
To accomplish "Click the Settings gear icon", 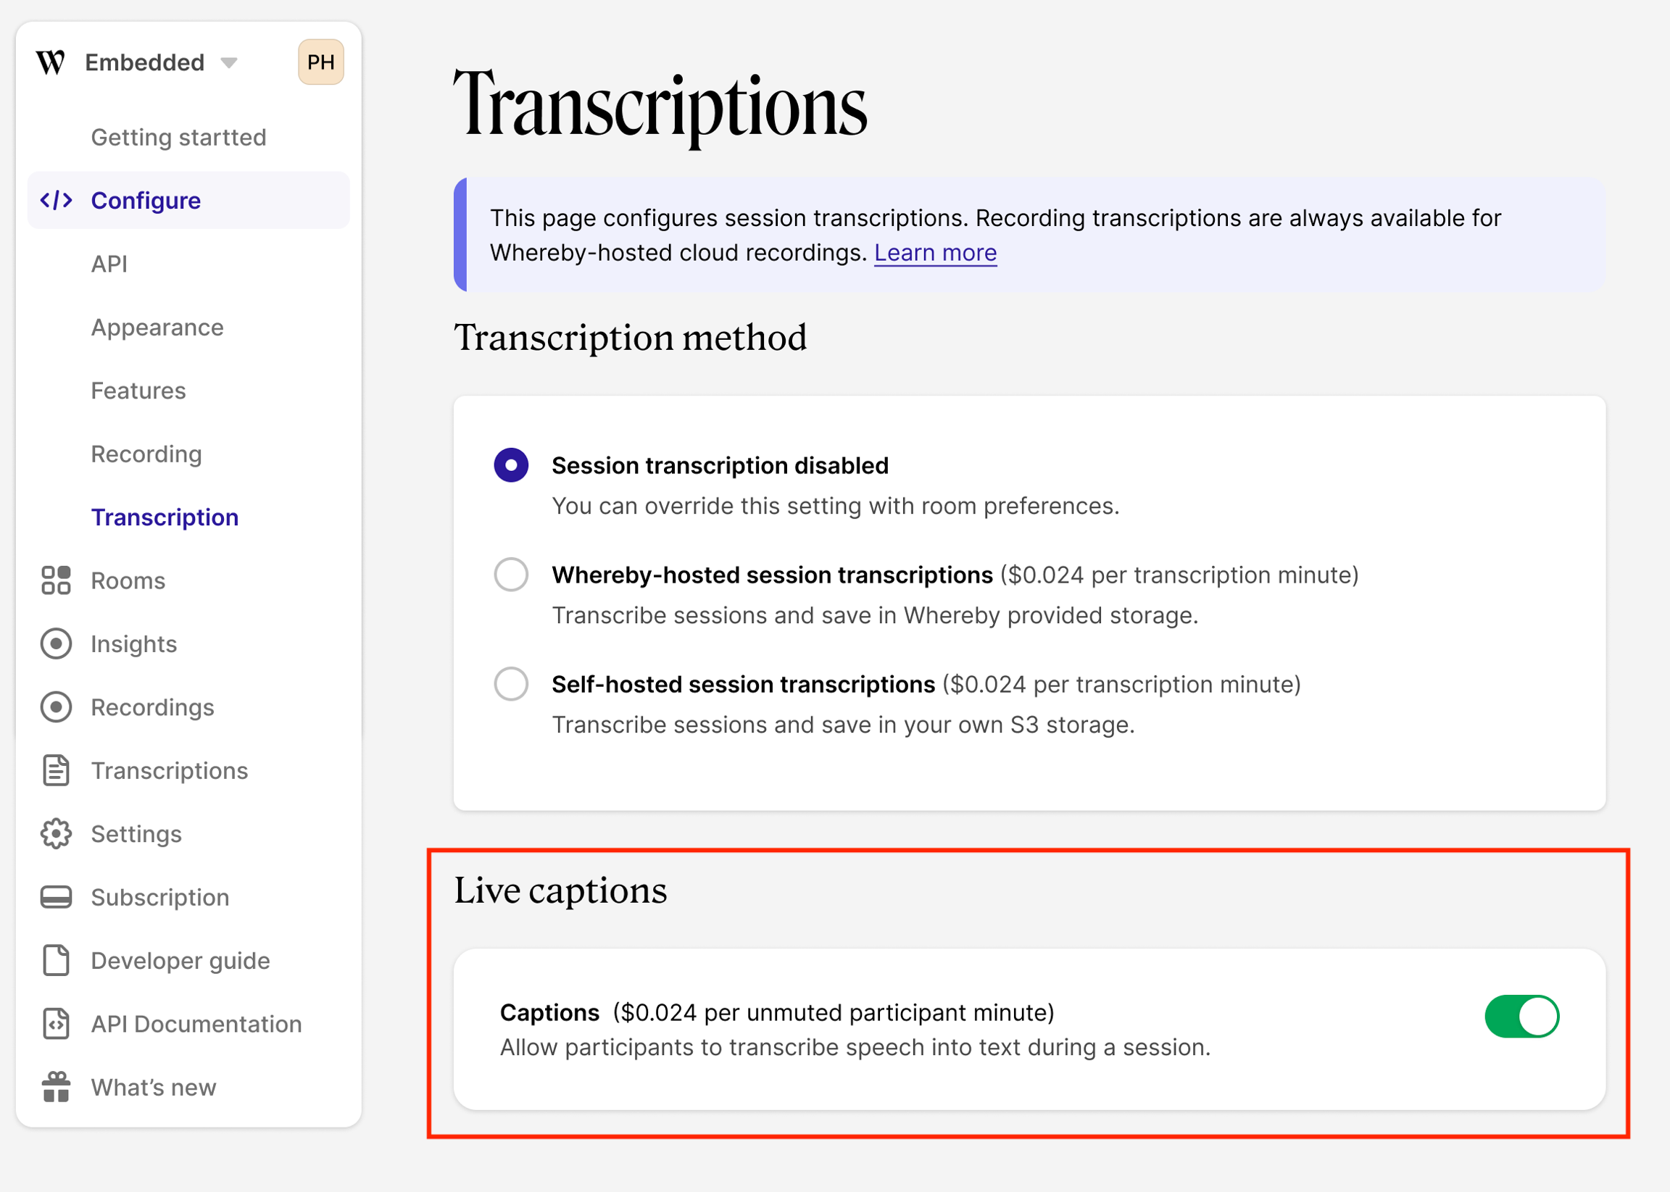I will 56,834.
